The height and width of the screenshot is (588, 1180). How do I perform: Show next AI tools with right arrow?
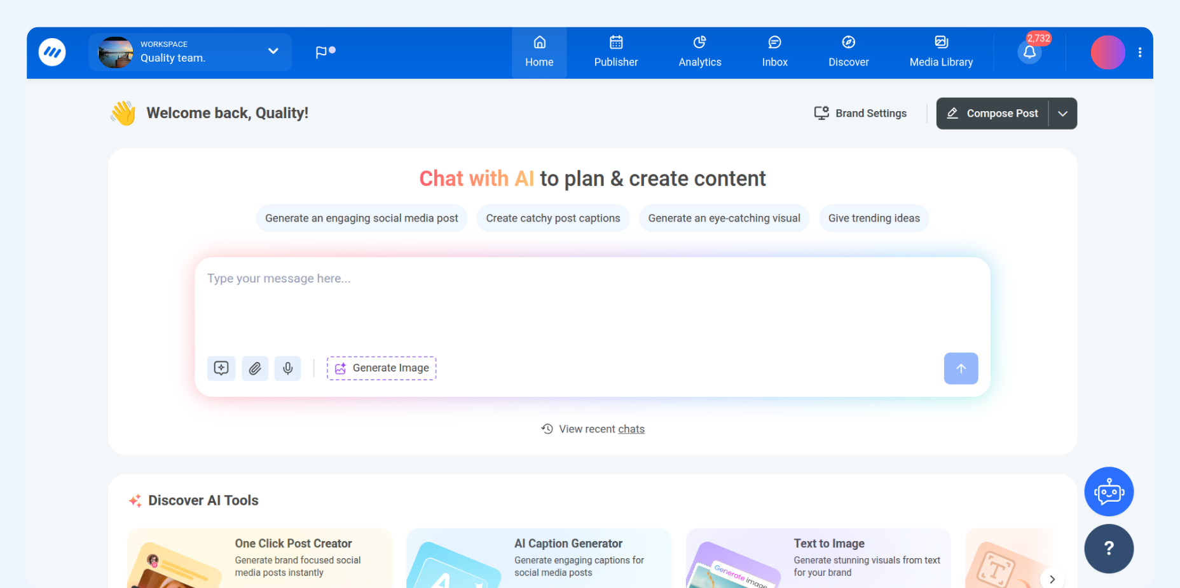tap(1052, 579)
